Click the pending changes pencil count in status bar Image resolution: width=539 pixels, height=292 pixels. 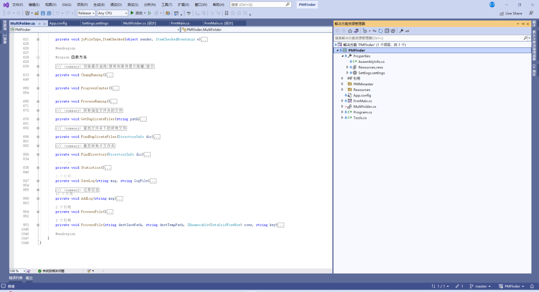[x=459, y=286]
